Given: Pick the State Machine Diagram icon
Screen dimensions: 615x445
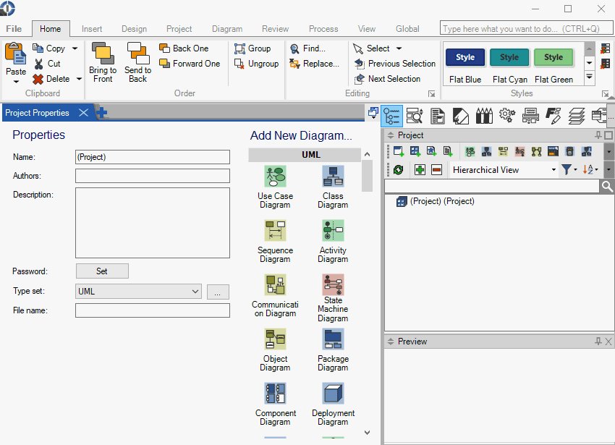Looking at the screenshot, I should (x=333, y=284).
